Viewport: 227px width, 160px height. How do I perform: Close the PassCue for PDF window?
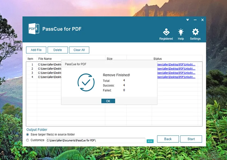click(x=202, y=20)
